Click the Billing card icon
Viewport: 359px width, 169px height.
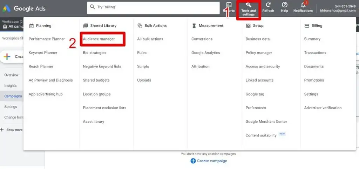[x=307, y=26]
